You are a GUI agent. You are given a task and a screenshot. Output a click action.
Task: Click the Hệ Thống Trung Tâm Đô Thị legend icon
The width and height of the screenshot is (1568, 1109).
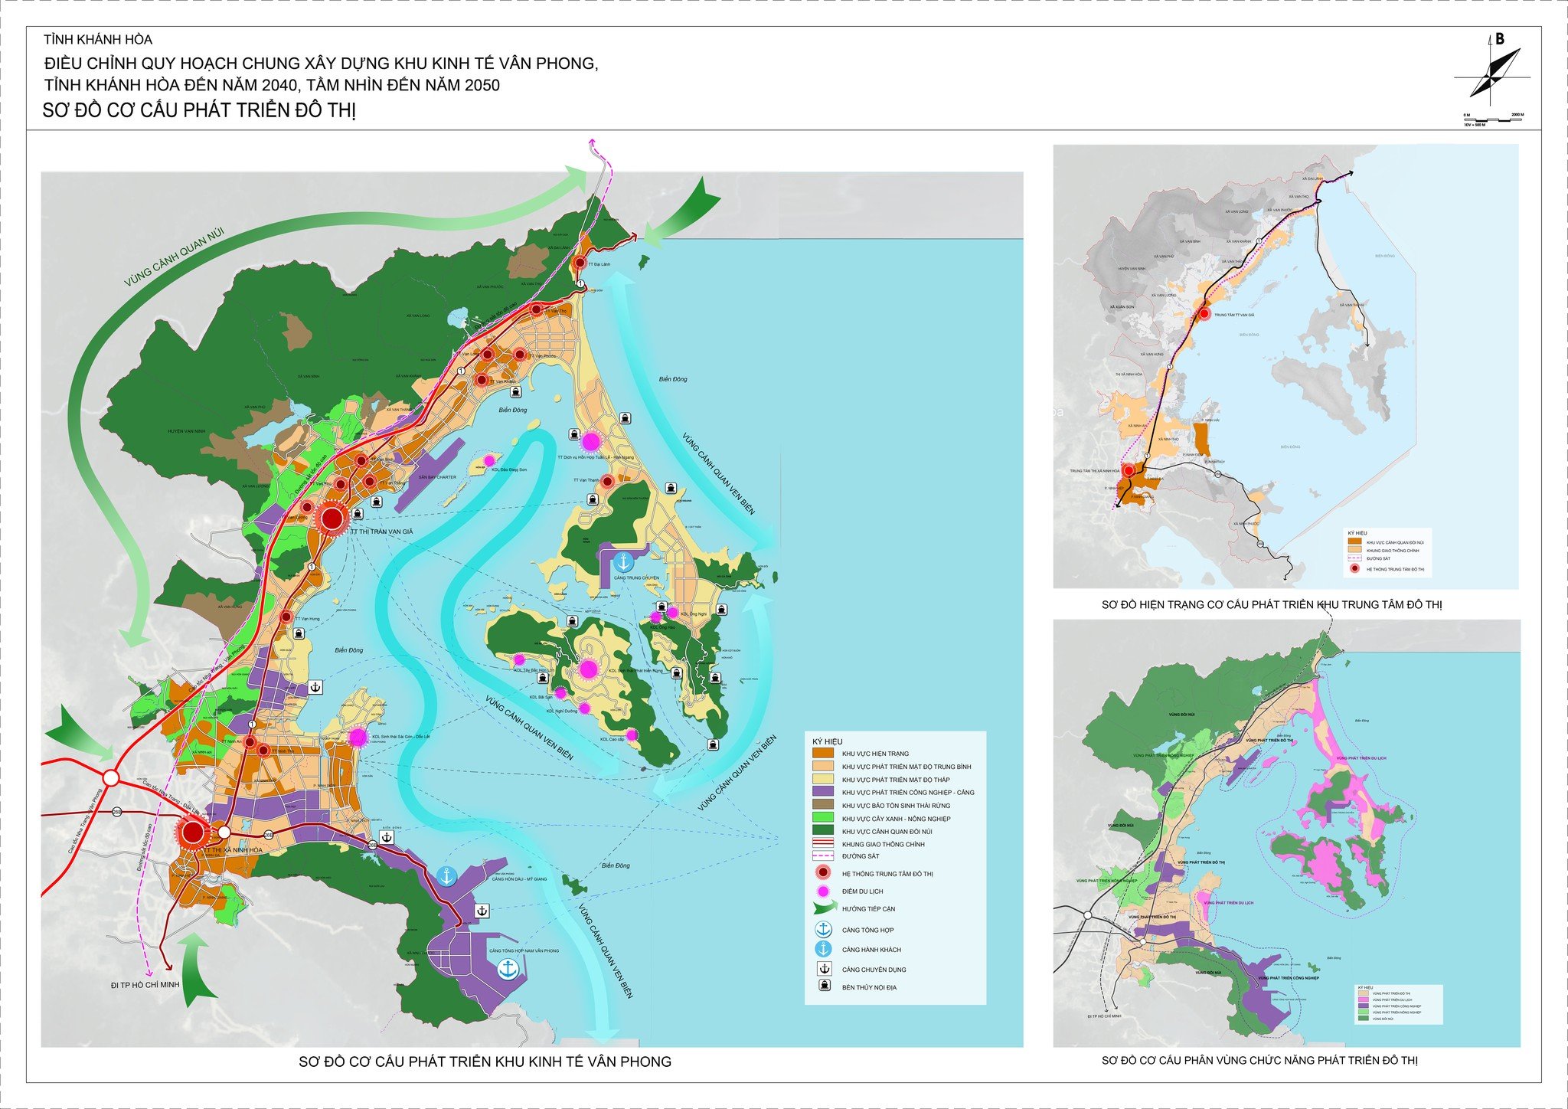click(823, 873)
